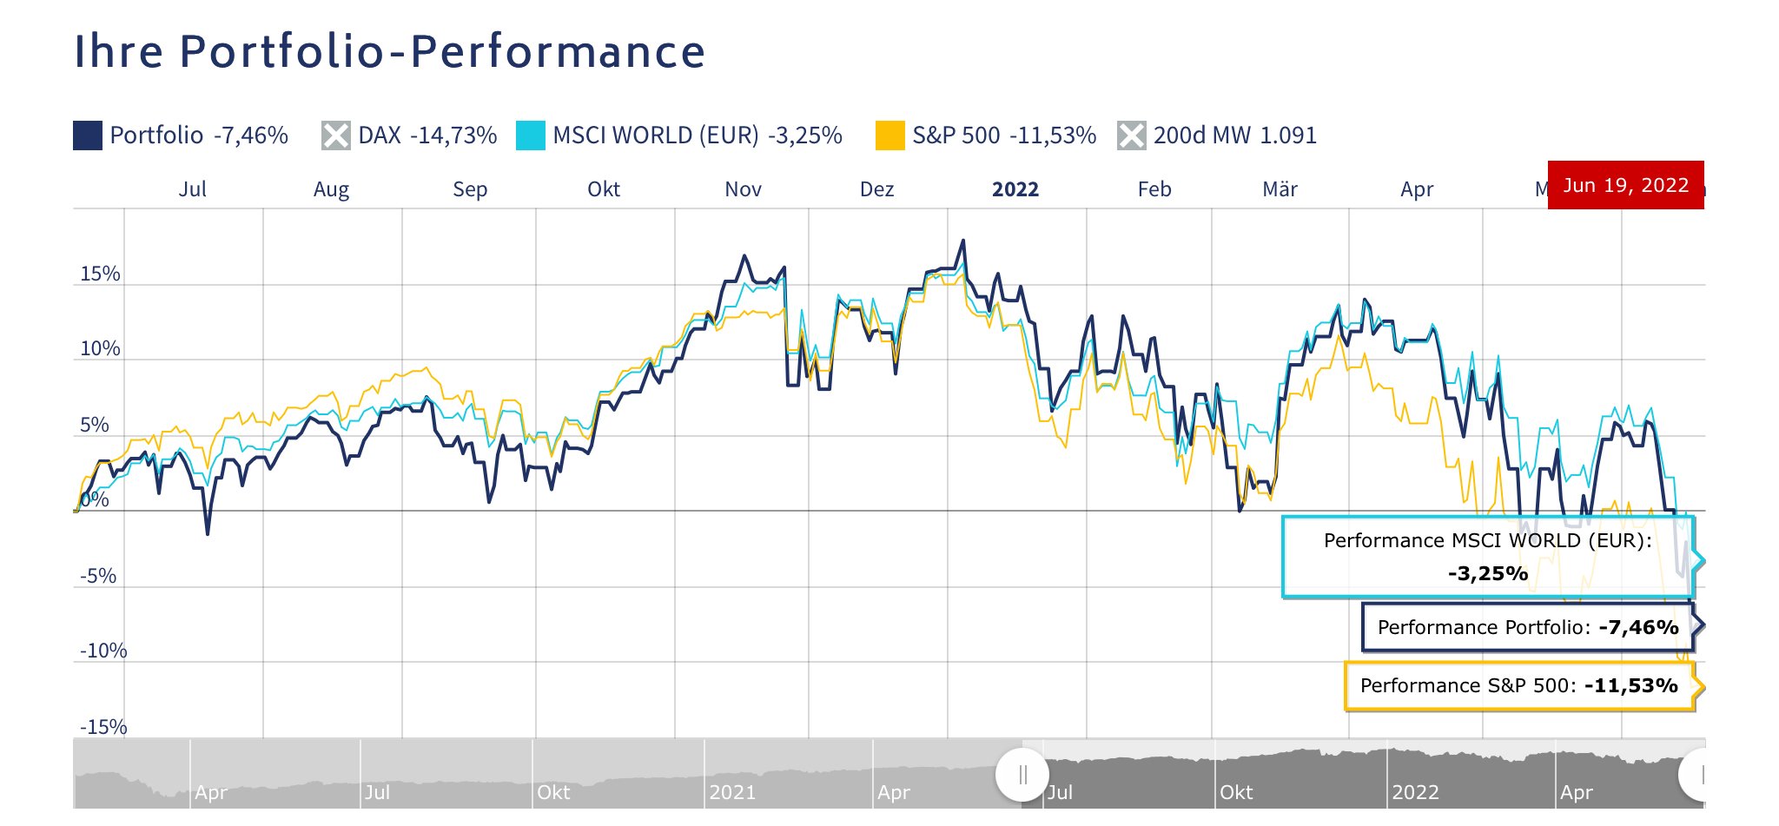Click the DAX -14,73% legend label
The height and width of the screenshot is (826, 1779).
pos(427,135)
